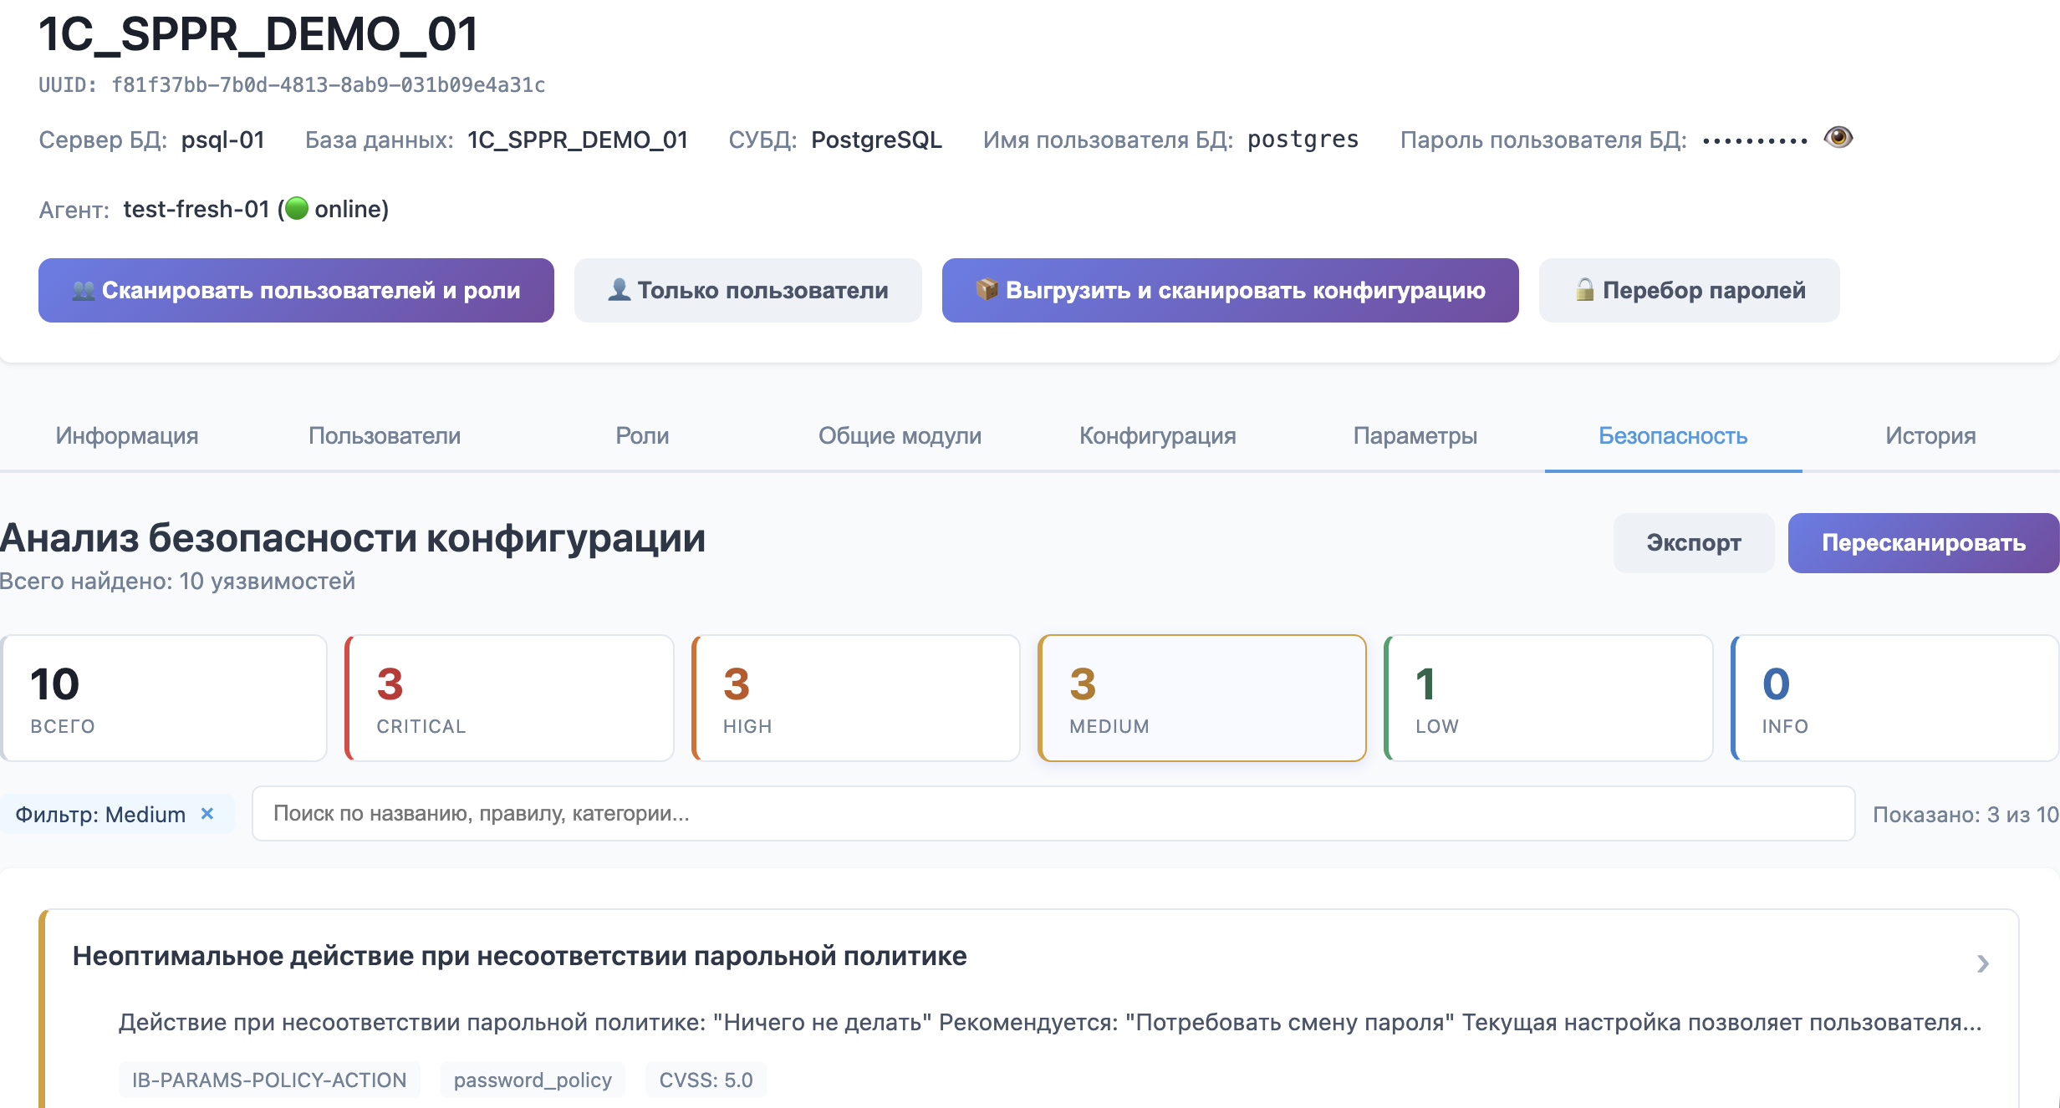Click the package icon on 'Выгрузить и сканировать конфигурацию'
This screenshot has width=2060, height=1108.
pyautogui.click(x=987, y=290)
